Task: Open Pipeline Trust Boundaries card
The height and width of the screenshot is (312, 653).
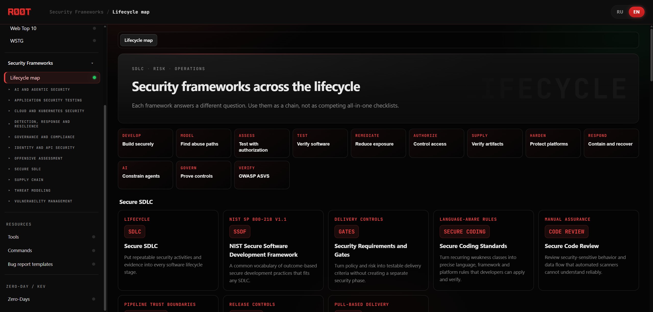Action: 168,304
